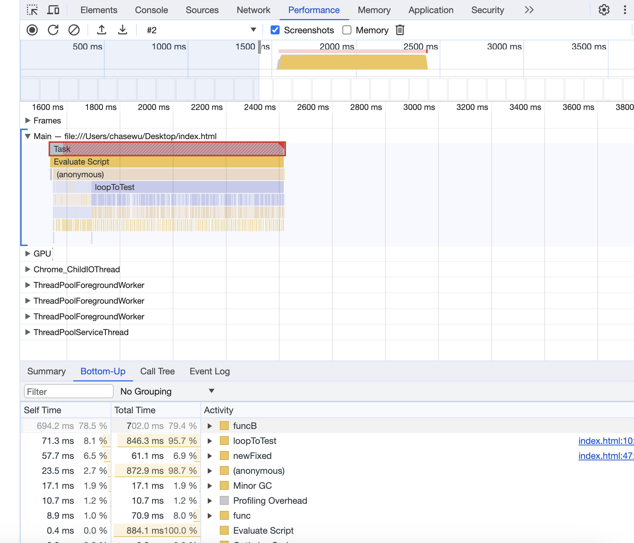
Task: Uncheck the Screenshots checkbox
Action: point(275,30)
